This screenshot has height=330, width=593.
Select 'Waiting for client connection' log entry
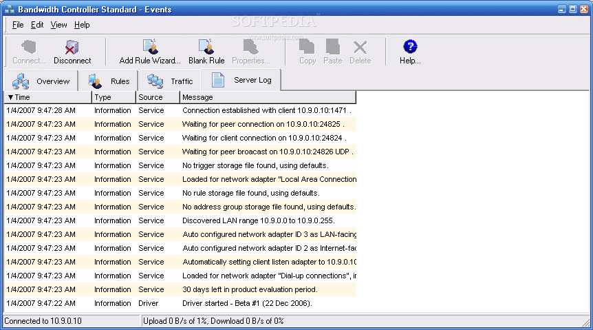[x=180, y=138]
